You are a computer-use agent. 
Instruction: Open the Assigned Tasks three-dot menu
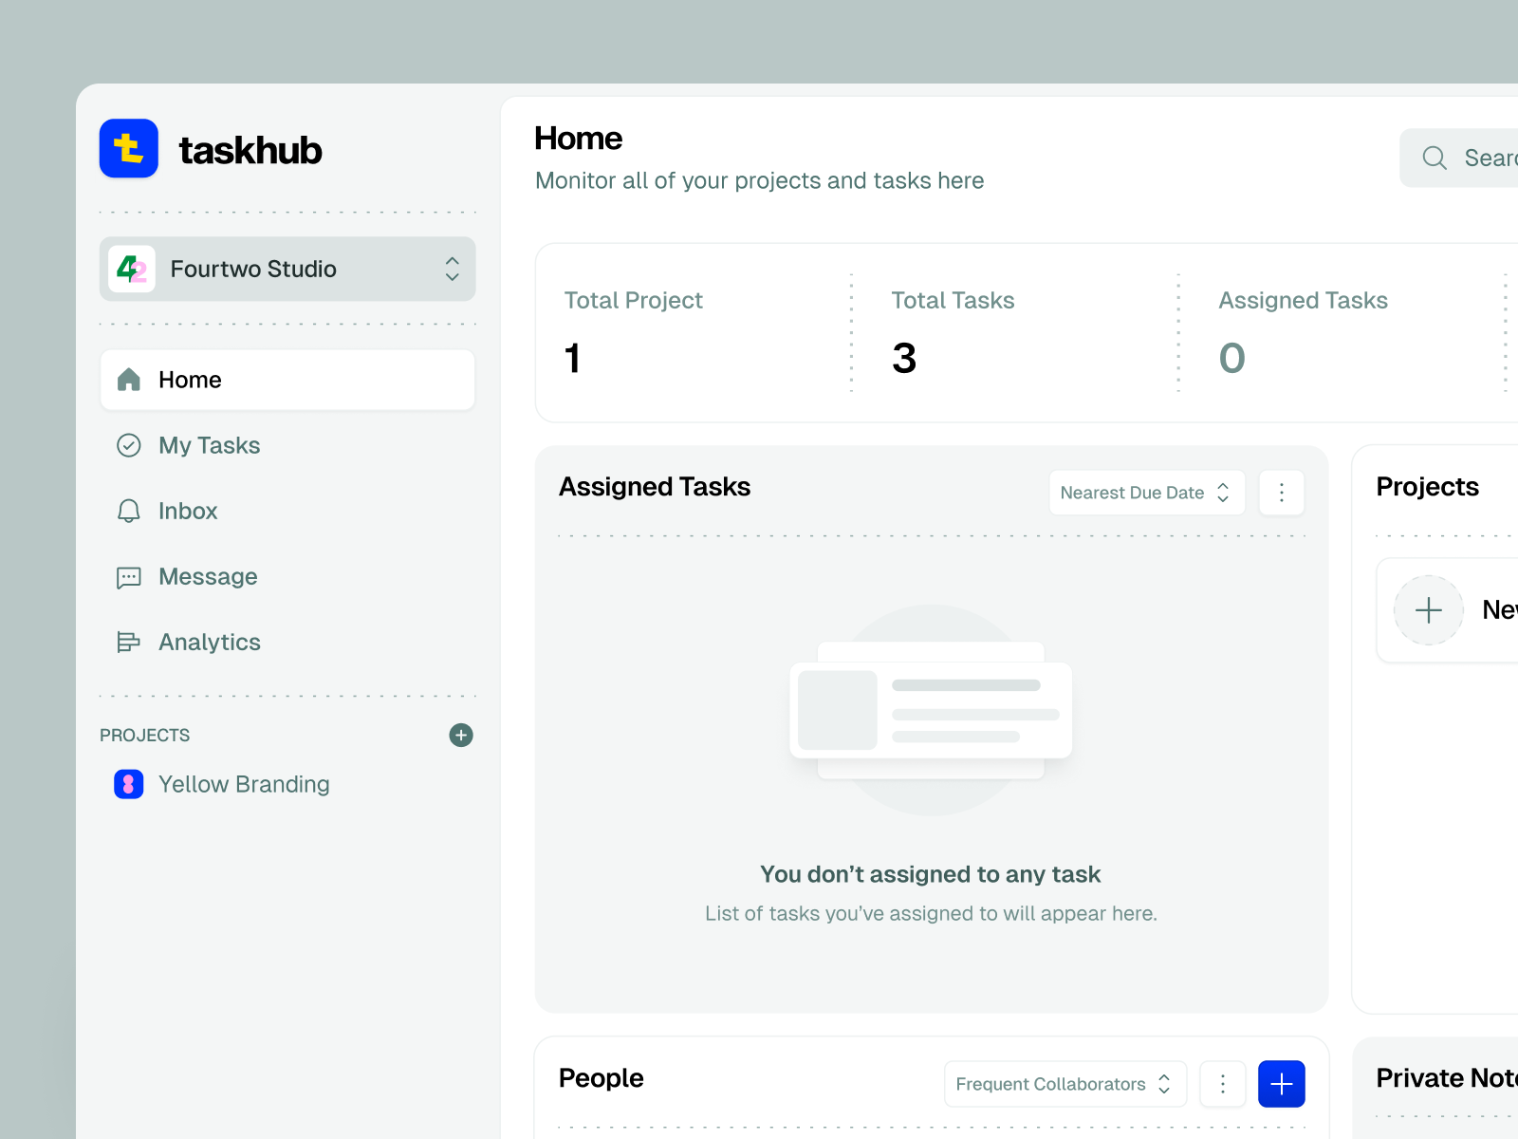[1282, 493]
